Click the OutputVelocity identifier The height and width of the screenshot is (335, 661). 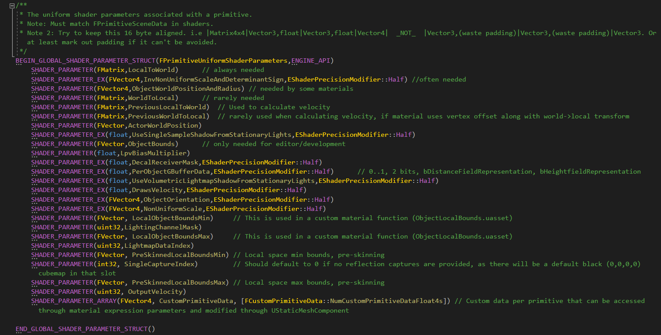pos(155,291)
